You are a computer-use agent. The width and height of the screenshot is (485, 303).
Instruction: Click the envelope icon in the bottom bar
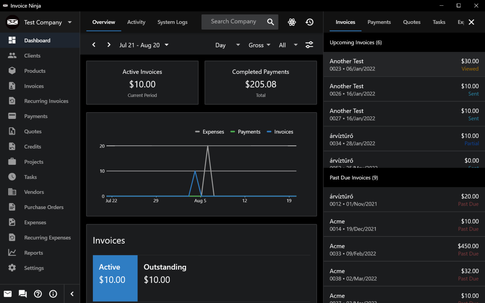pos(8,294)
